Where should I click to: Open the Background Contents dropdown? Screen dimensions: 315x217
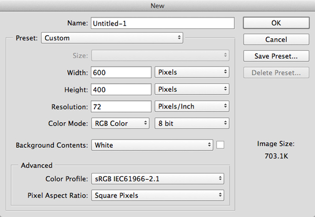pyautogui.click(x=152, y=145)
